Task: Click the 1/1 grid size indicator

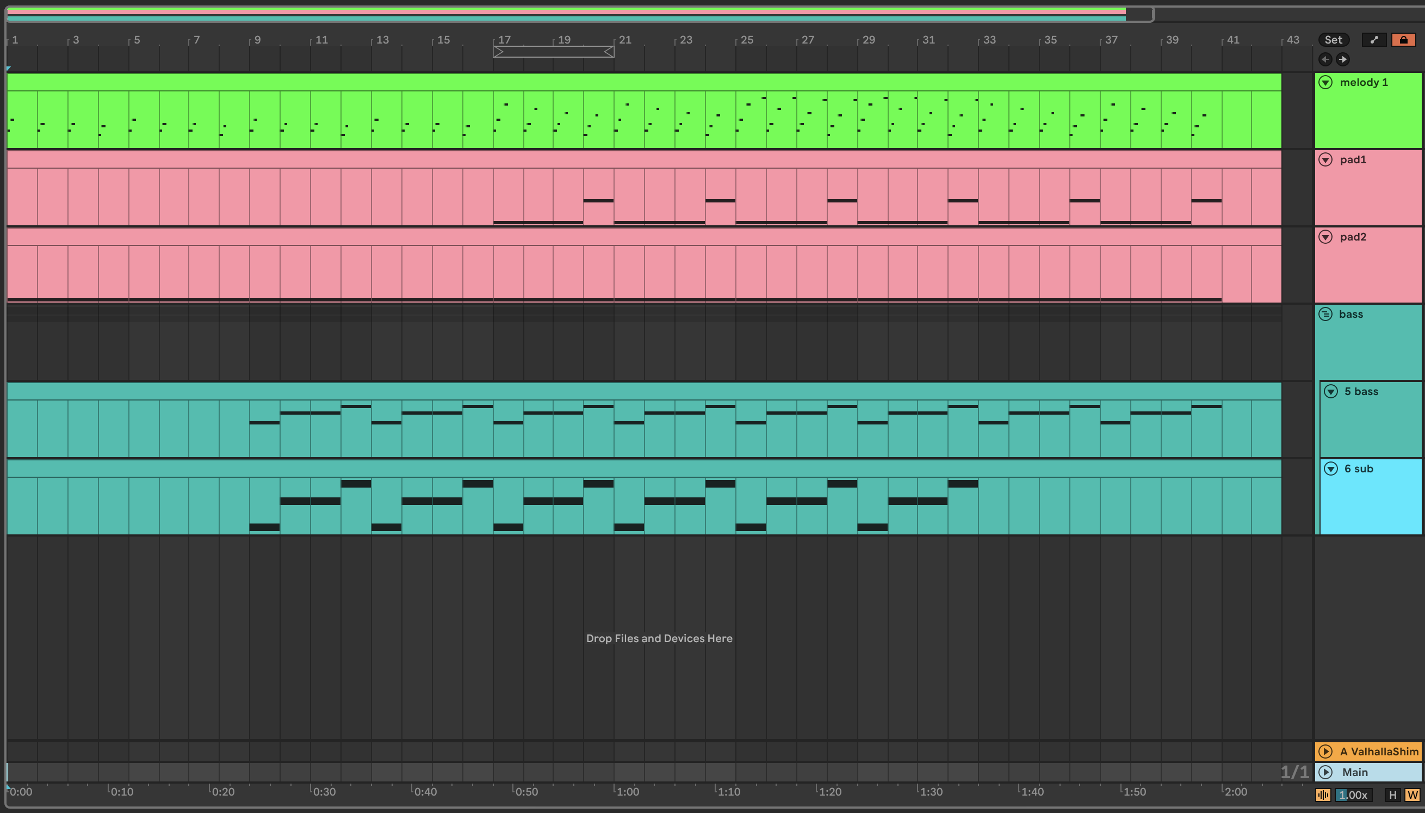Action: click(x=1294, y=772)
